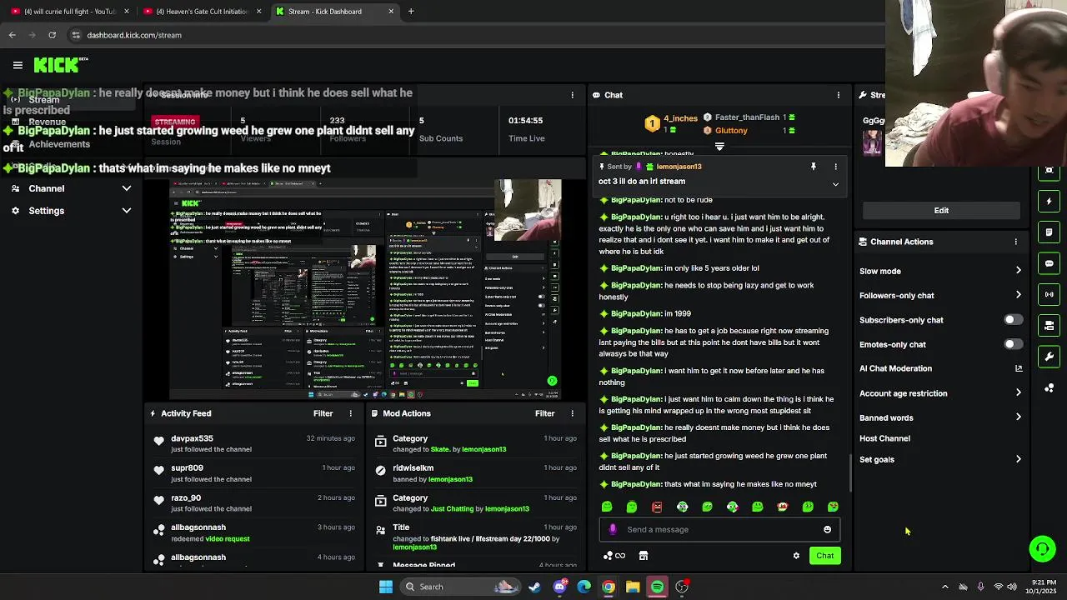Select the wrench widget in the right rail
Screen dimensions: 1067x600
1049,357
